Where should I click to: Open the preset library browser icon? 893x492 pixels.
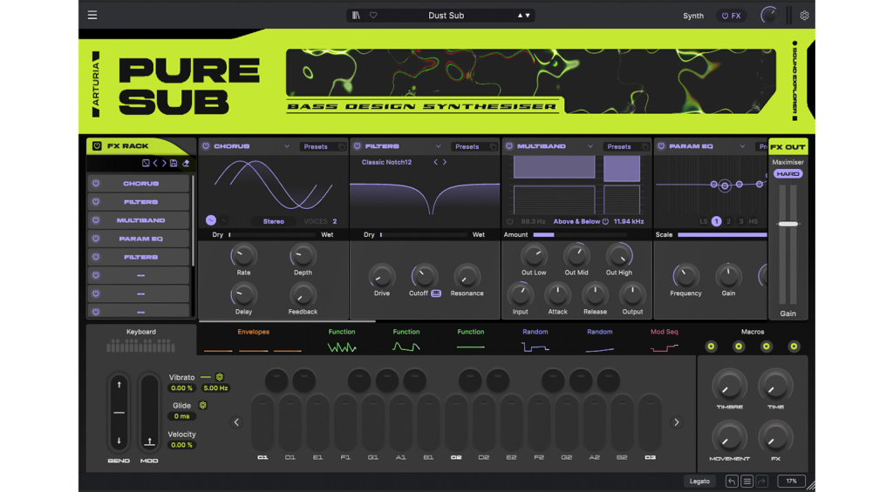(356, 16)
